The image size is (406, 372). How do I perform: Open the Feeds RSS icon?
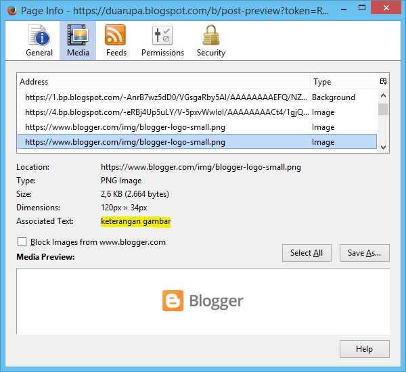click(x=115, y=35)
